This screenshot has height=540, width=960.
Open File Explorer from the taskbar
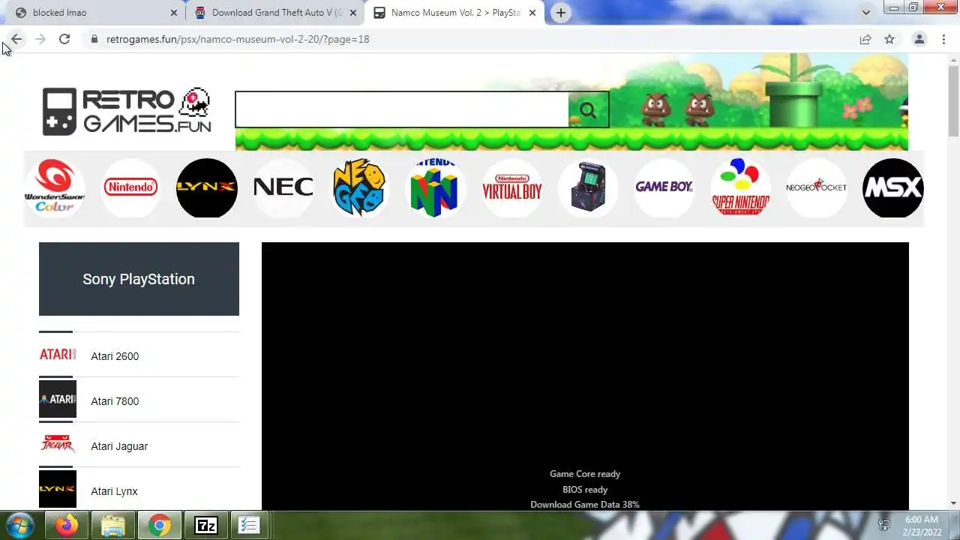coord(112,525)
